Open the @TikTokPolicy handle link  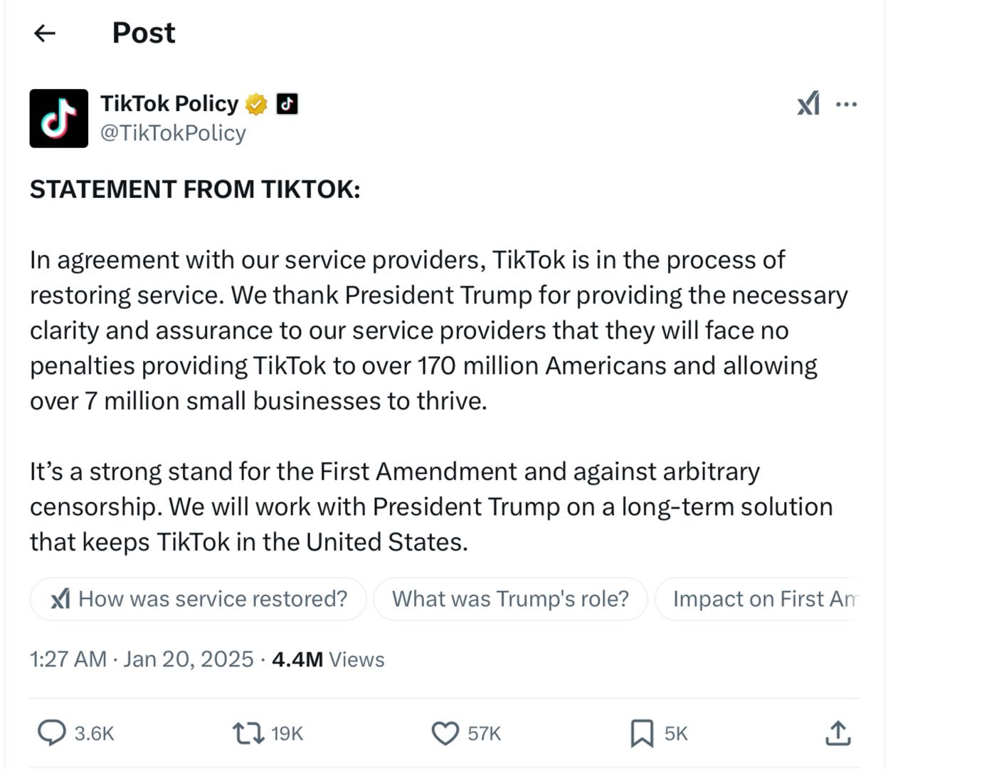click(x=173, y=133)
